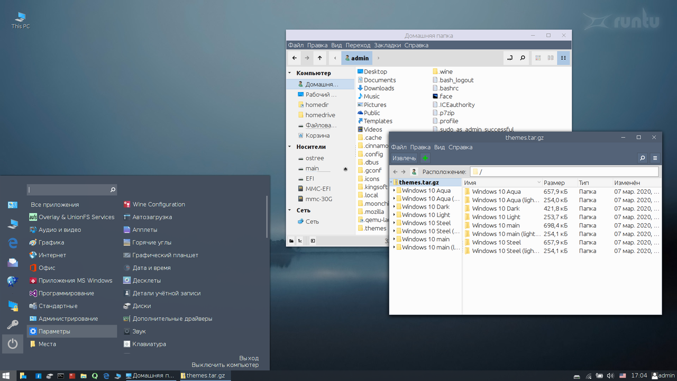Open search in the Домашняя папка window
Screen dimensions: 677x381
(523, 58)
